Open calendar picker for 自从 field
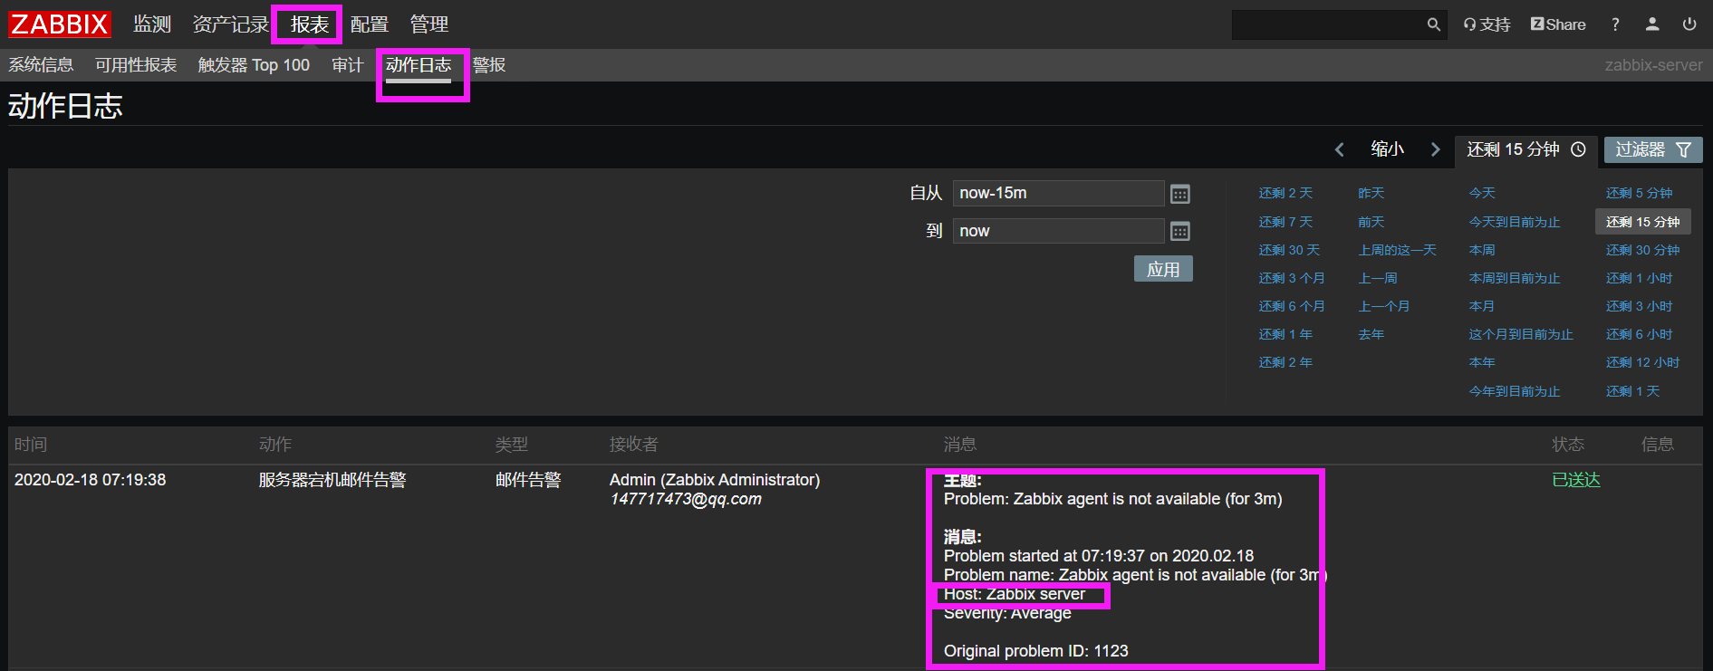This screenshot has height=671, width=1713. pyautogui.click(x=1179, y=194)
